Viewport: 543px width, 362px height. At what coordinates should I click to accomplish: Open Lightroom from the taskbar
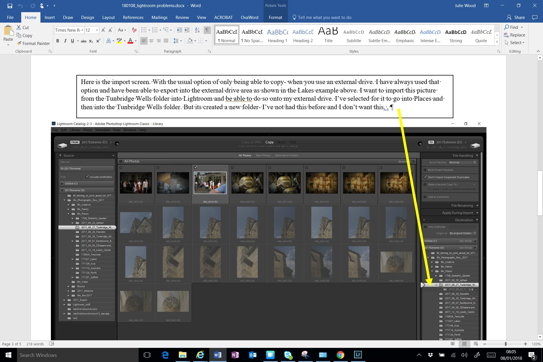point(358,355)
